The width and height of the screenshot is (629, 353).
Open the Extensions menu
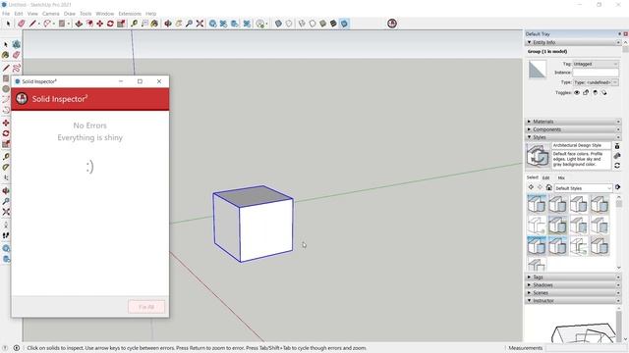pos(130,14)
